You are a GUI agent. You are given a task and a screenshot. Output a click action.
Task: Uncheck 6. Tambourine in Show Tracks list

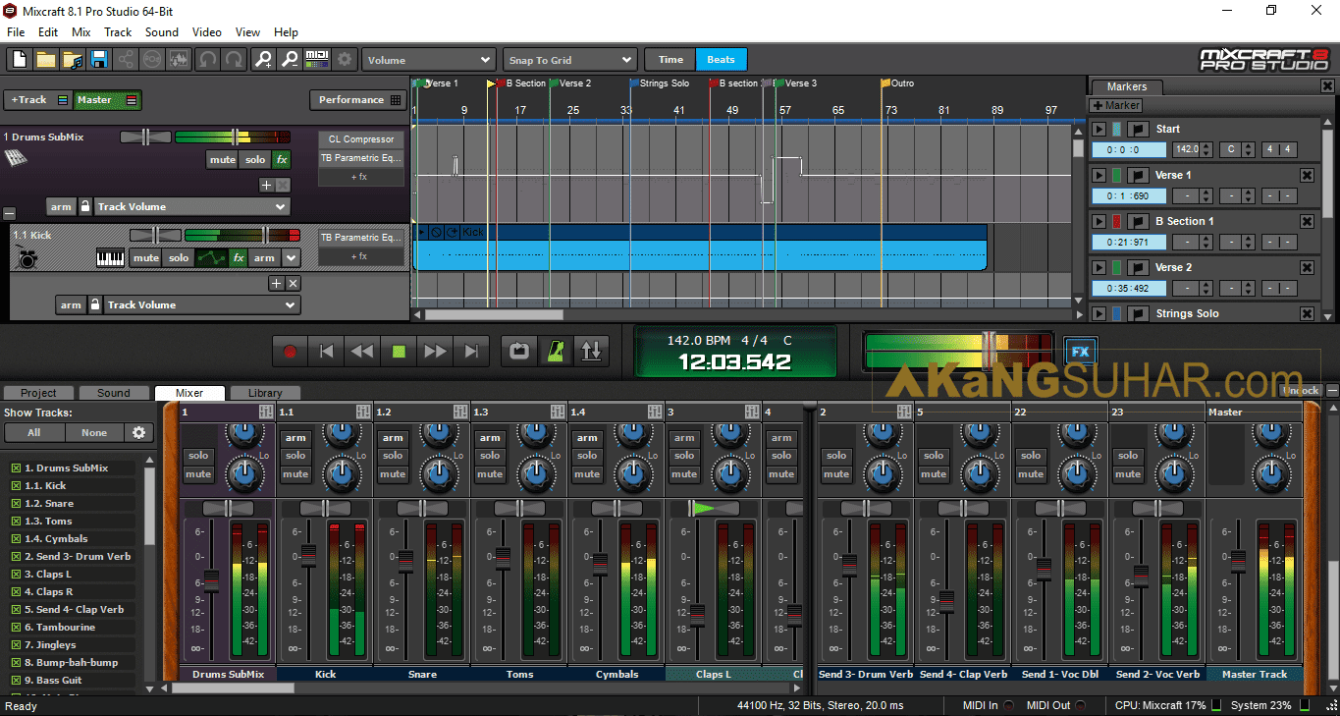pyautogui.click(x=16, y=627)
